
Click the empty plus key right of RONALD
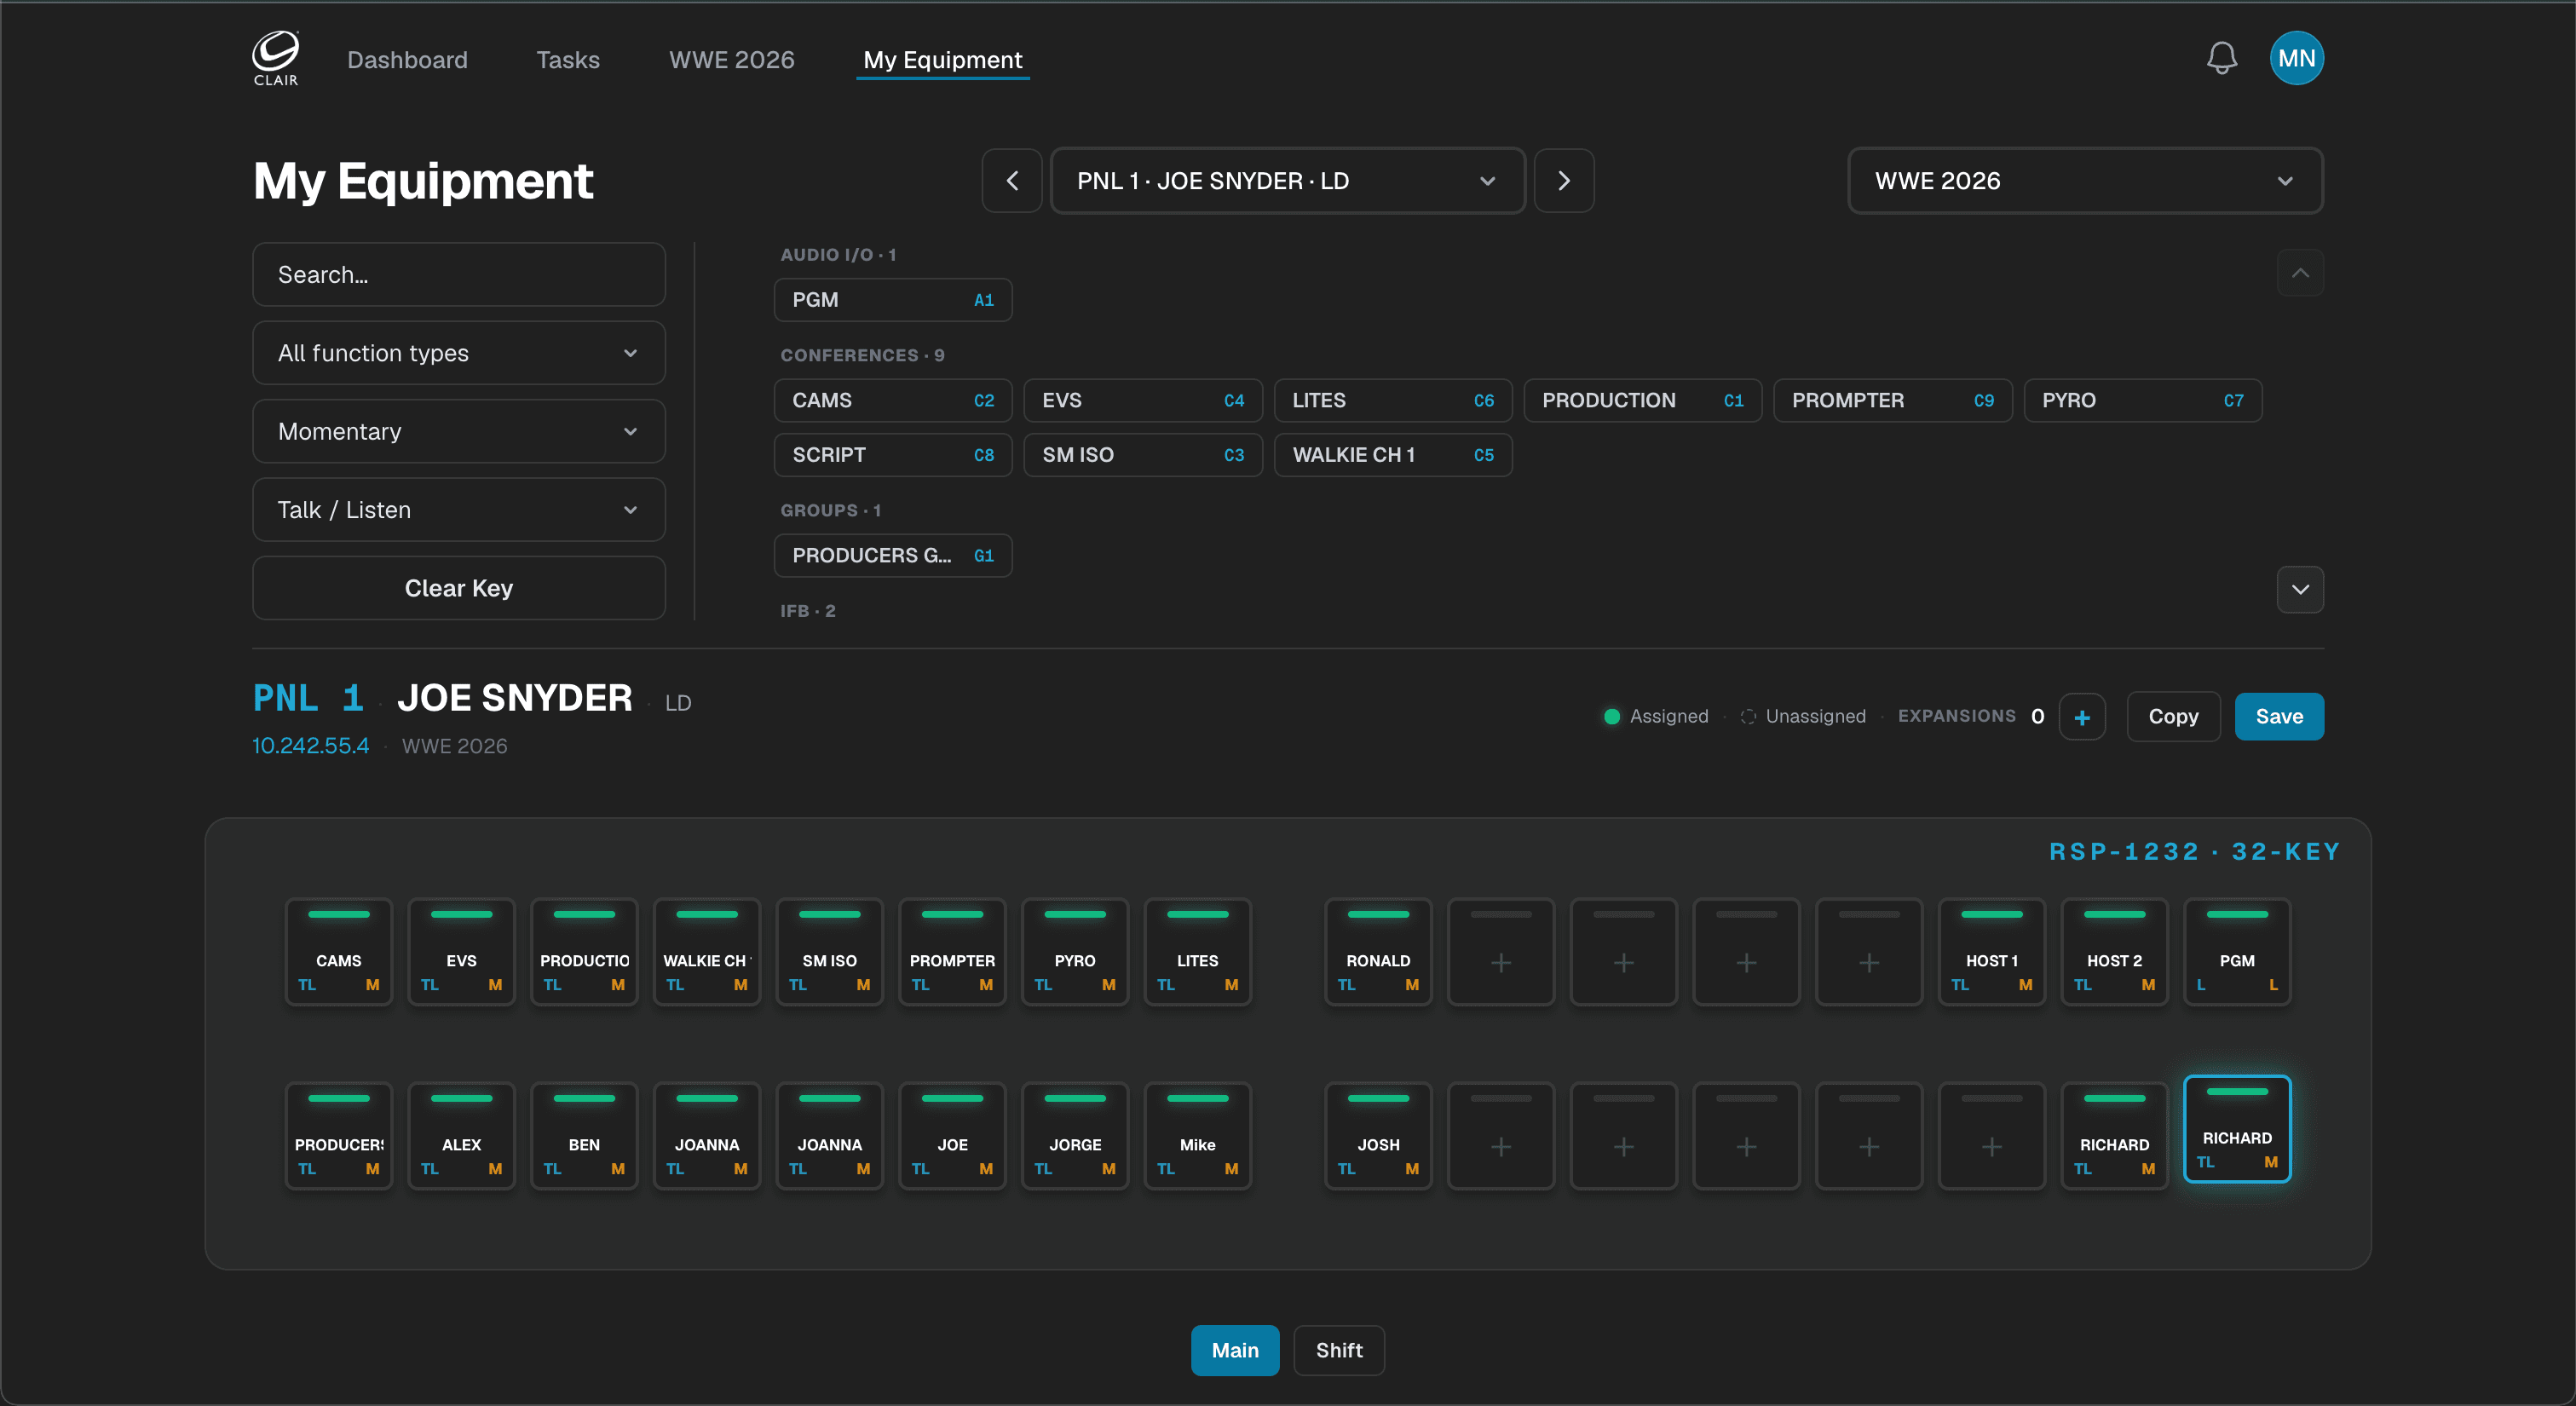coord(1501,952)
